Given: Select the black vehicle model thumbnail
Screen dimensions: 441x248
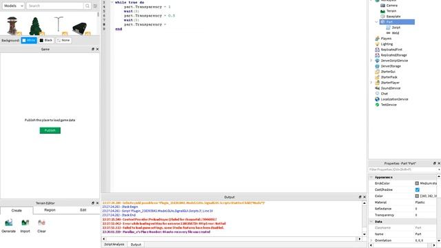Looking at the screenshot, I should (x=80, y=29).
